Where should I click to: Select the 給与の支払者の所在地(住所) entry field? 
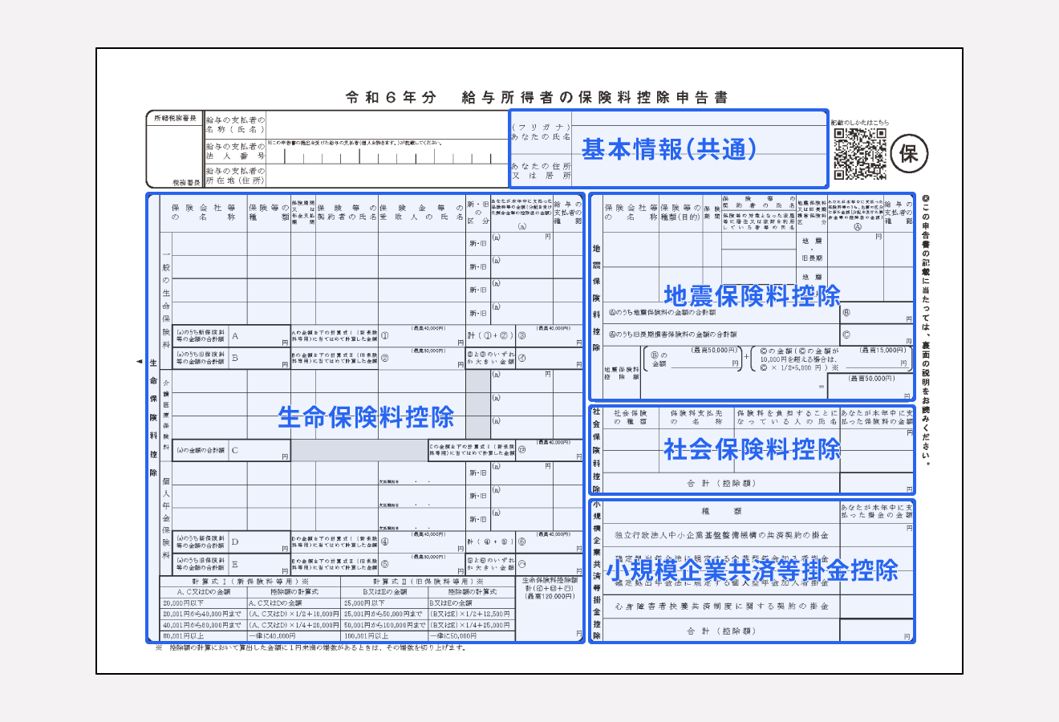click(x=386, y=176)
